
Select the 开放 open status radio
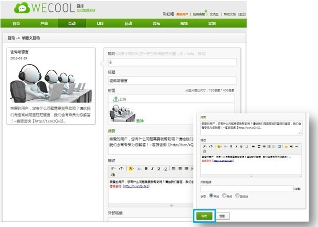click(x=211, y=195)
